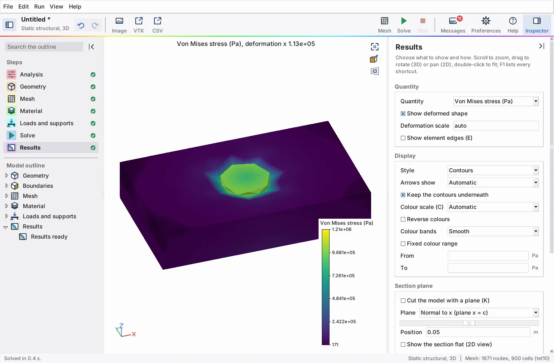Image resolution: width=554 pixels, height=363 pixels.
Task: Collapse the outline panel arrow icon
Action: pyautogui.click(x=92, y=47)
